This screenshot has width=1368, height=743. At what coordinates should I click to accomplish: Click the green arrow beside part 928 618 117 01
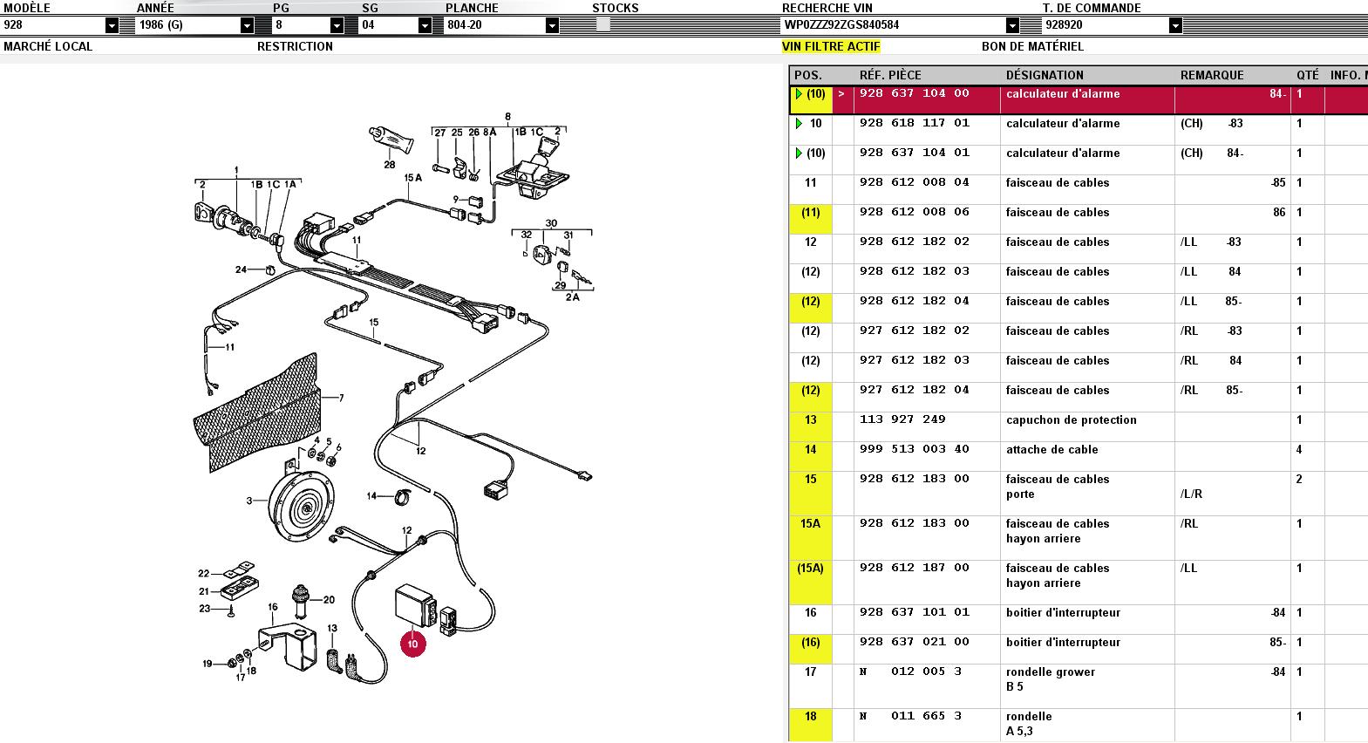pyautogui.click(x=799, y=124)
